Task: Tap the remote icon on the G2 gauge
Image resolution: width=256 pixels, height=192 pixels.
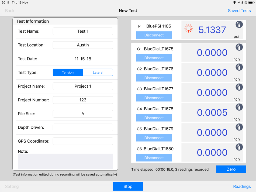Action: [239, 67]
